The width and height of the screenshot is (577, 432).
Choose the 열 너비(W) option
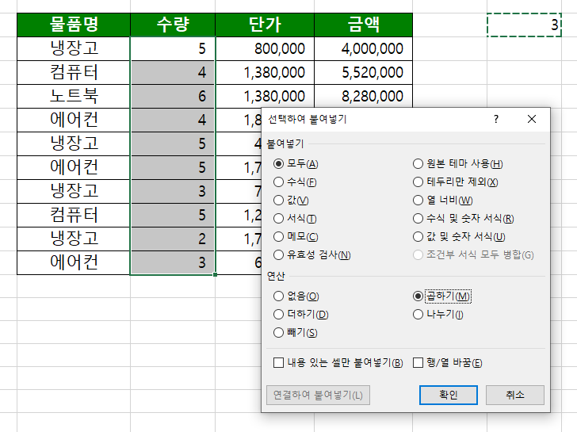click(x=418, y=201)
